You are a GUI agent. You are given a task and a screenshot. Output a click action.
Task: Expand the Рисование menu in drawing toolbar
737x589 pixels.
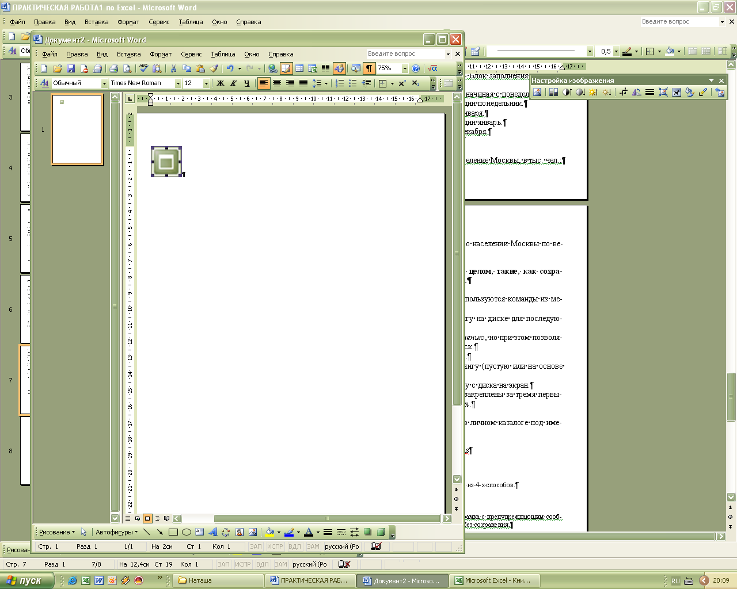(x=56, y=532)
